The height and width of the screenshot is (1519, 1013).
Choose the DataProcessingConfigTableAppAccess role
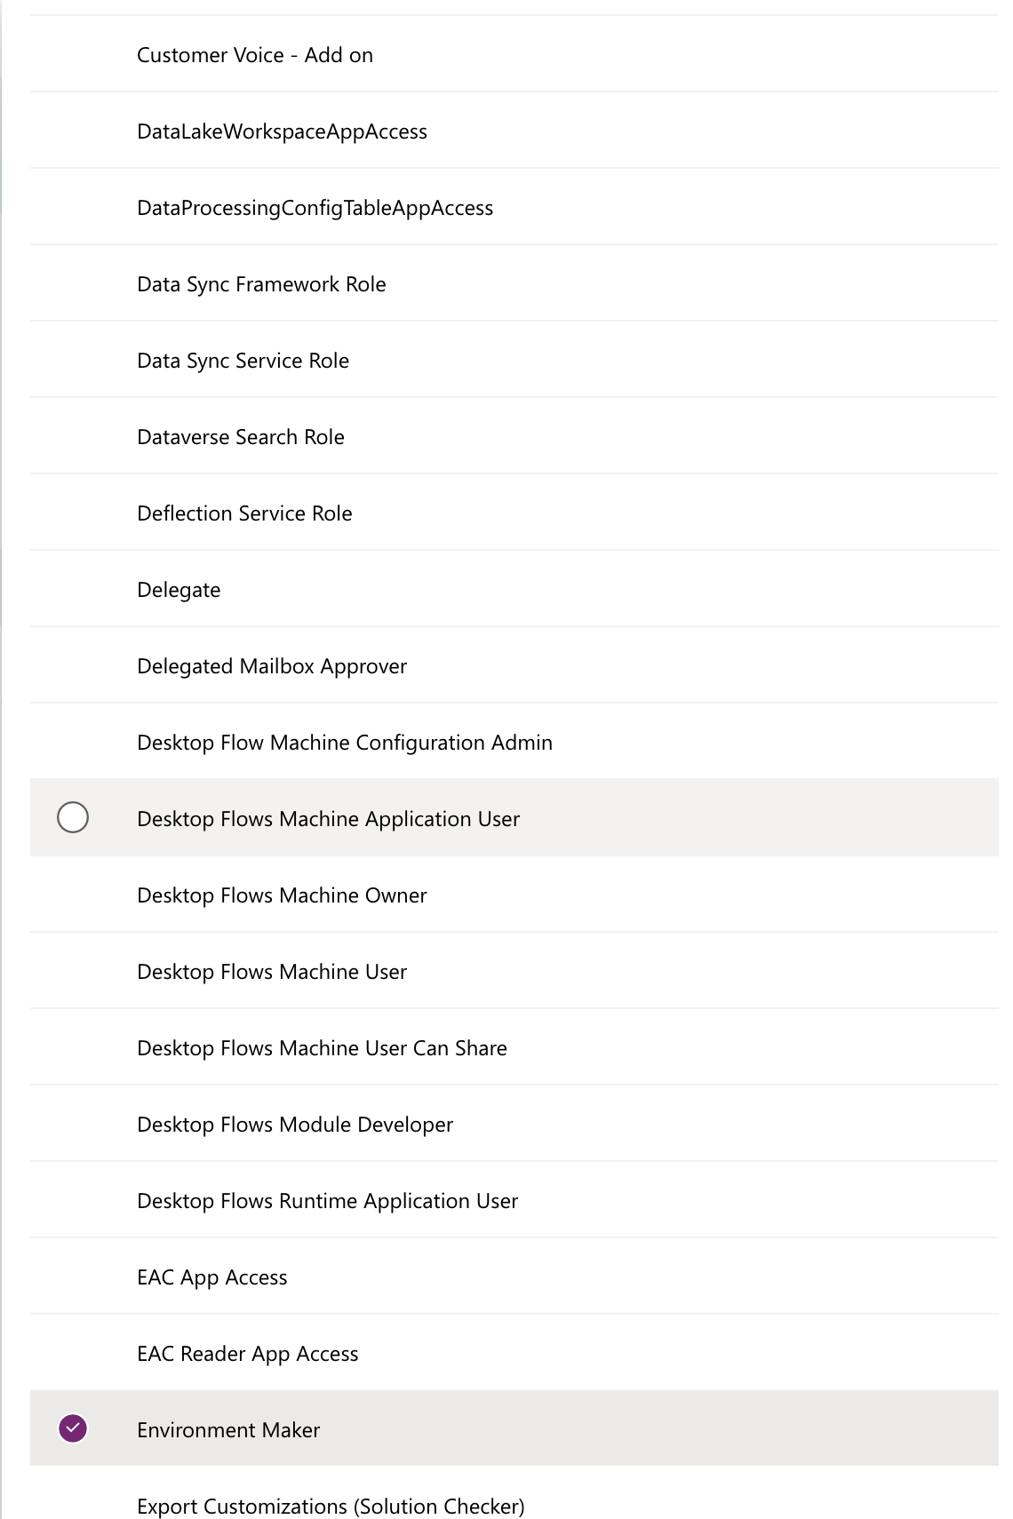coord(315,208)
